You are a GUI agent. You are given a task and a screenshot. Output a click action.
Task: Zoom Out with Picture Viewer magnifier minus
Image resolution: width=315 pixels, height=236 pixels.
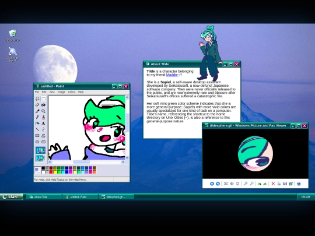pos(251,184)
